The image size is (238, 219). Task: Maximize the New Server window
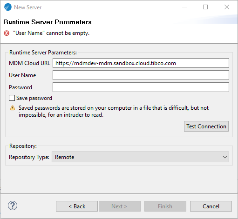205,7
